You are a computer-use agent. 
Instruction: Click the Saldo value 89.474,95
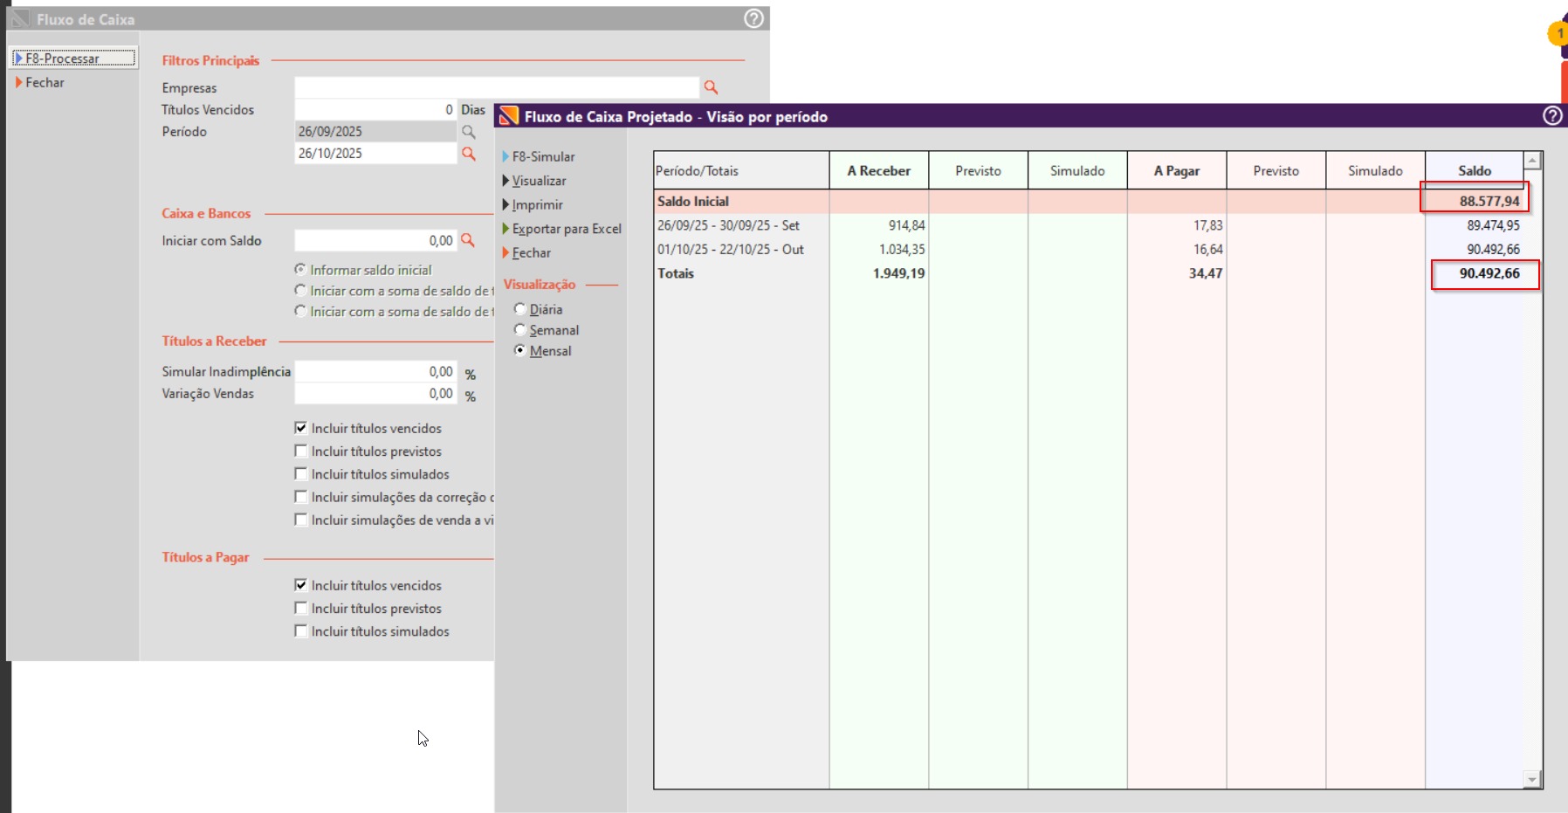pos(1493,225)
